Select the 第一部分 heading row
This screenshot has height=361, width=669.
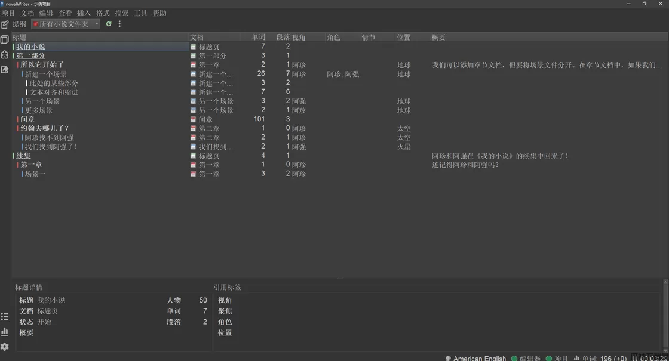point(30,56)
